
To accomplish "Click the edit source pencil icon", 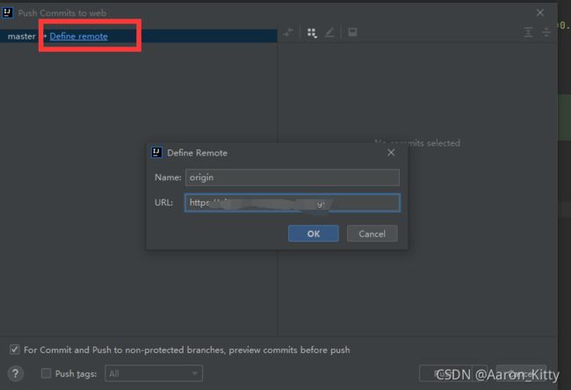I will tap(329, 32).
